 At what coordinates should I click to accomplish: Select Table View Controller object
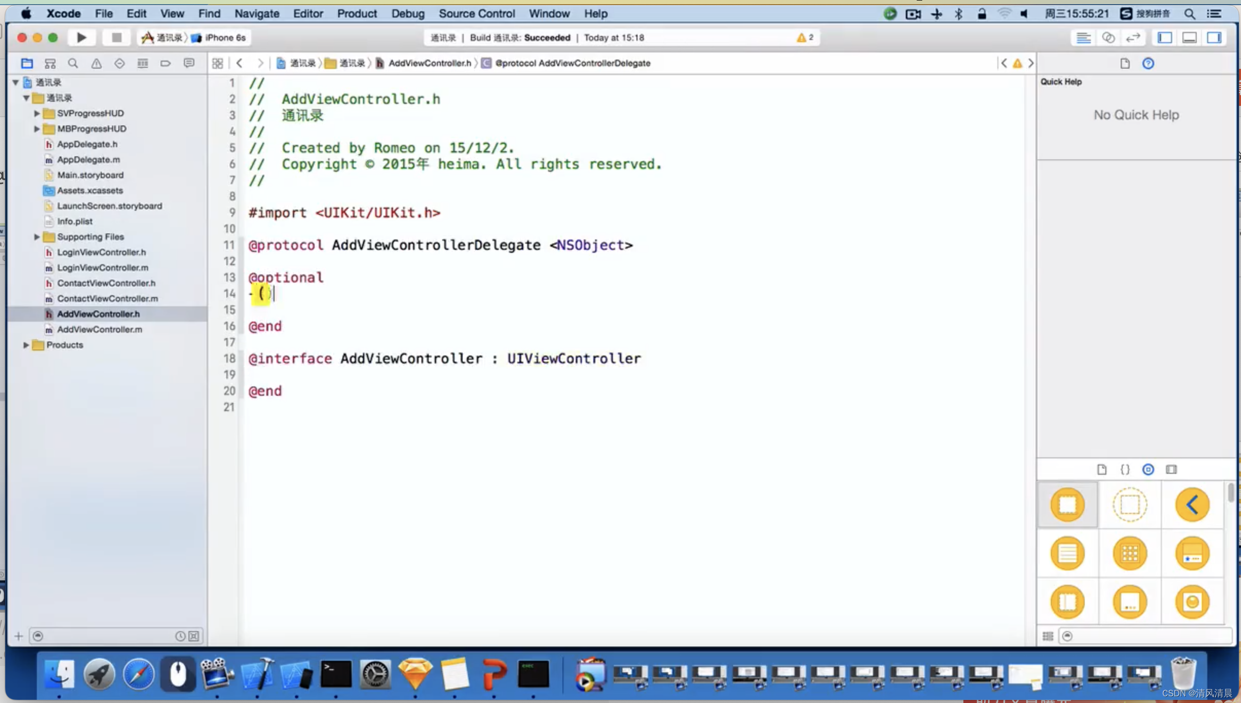[x=1067, y=553]
